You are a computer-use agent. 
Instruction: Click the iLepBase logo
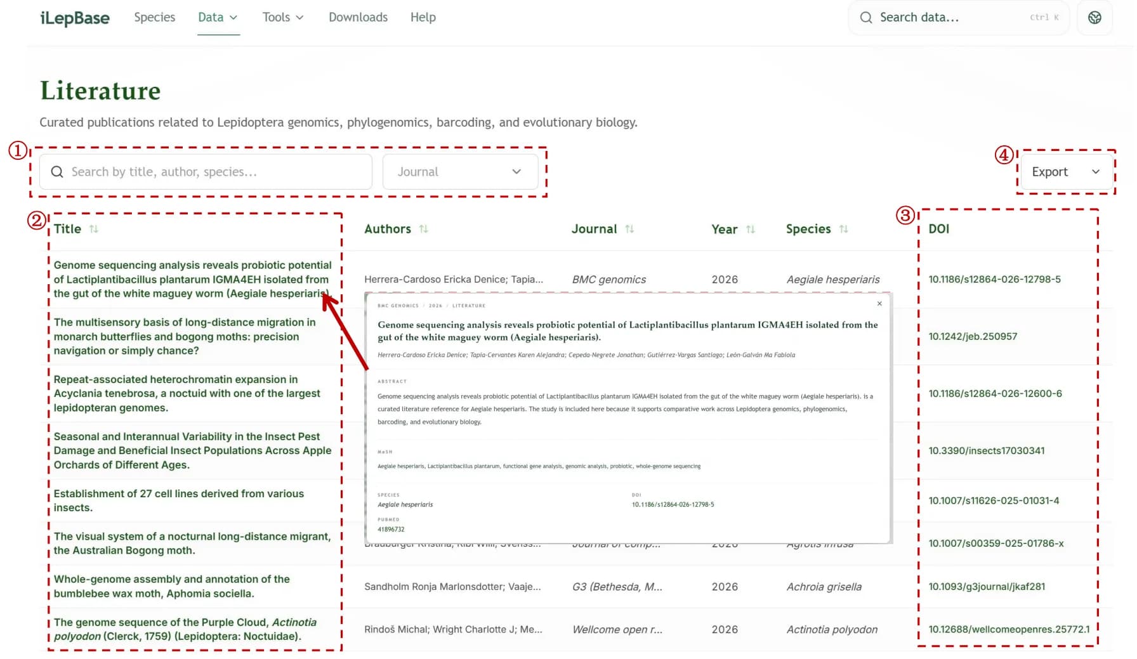pos(75,18)
